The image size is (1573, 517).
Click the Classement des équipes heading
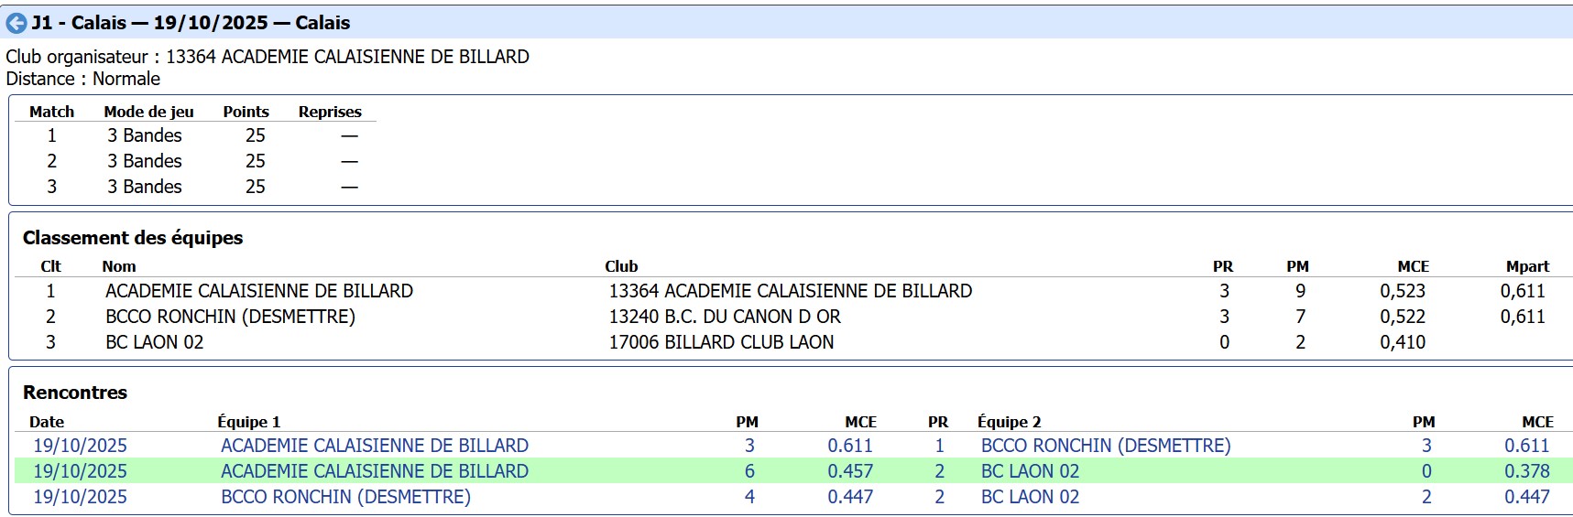tap(133, 238)
